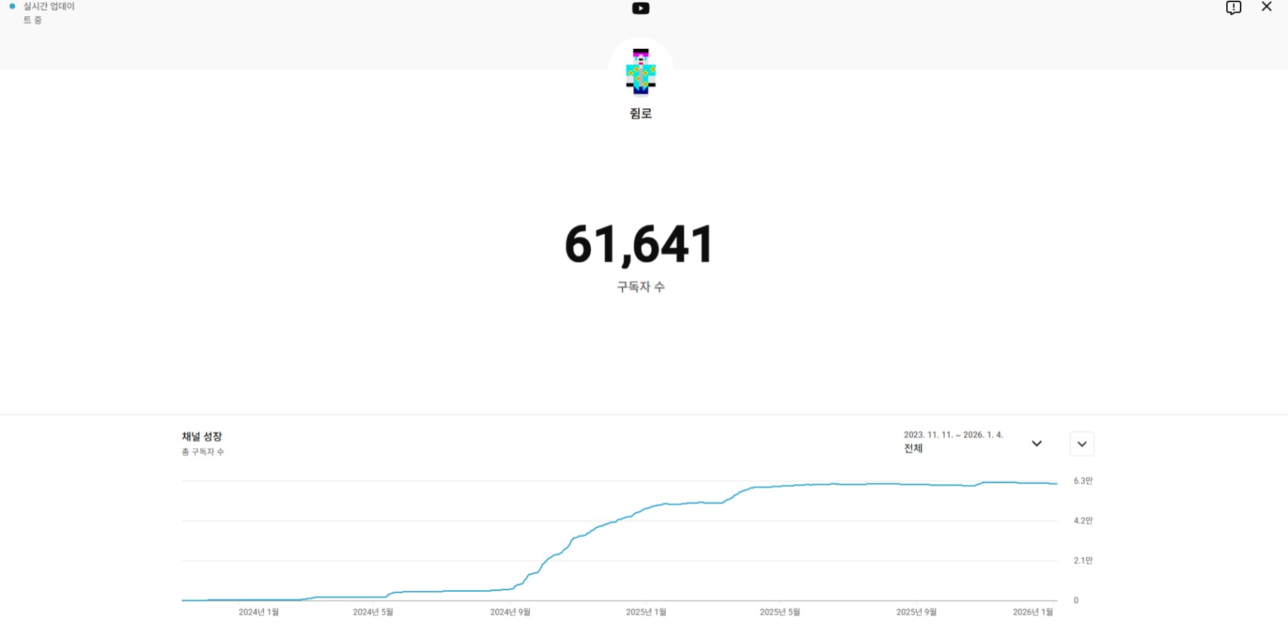The image size is (1288, 637).
Task: Open the send feedback icon
Action: (x=1233, y=8)
